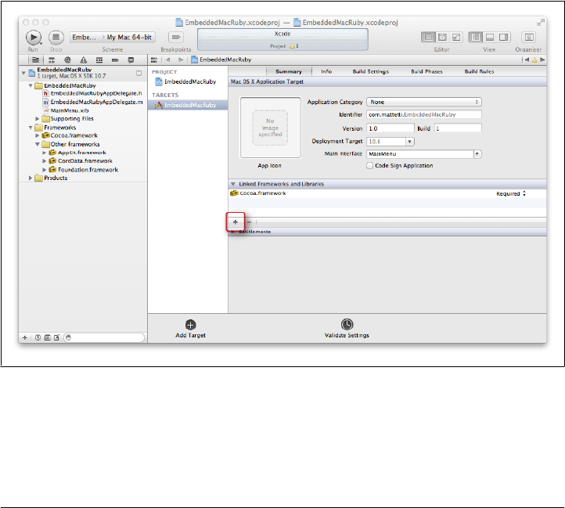Click the Run button in the toolbar
The image size is (565, 508).
pyautogui.click(x=33, y=37)
